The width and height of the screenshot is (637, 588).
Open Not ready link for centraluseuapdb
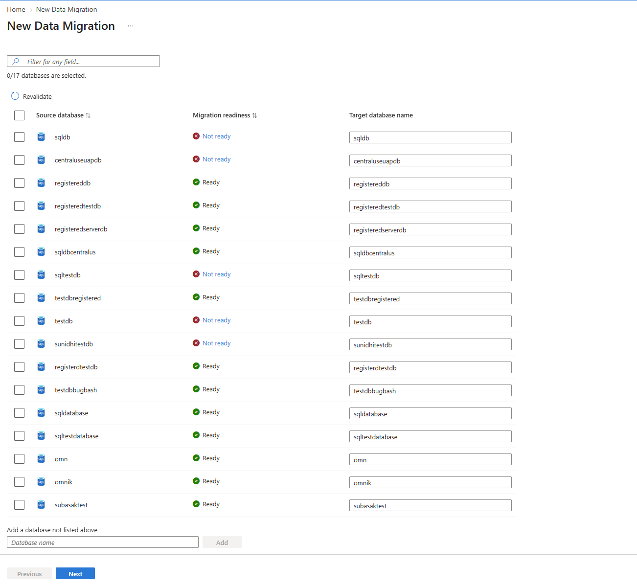(216, 159)
